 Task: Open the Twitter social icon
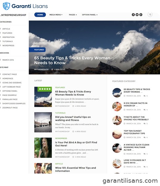click(x=137, y=14)
